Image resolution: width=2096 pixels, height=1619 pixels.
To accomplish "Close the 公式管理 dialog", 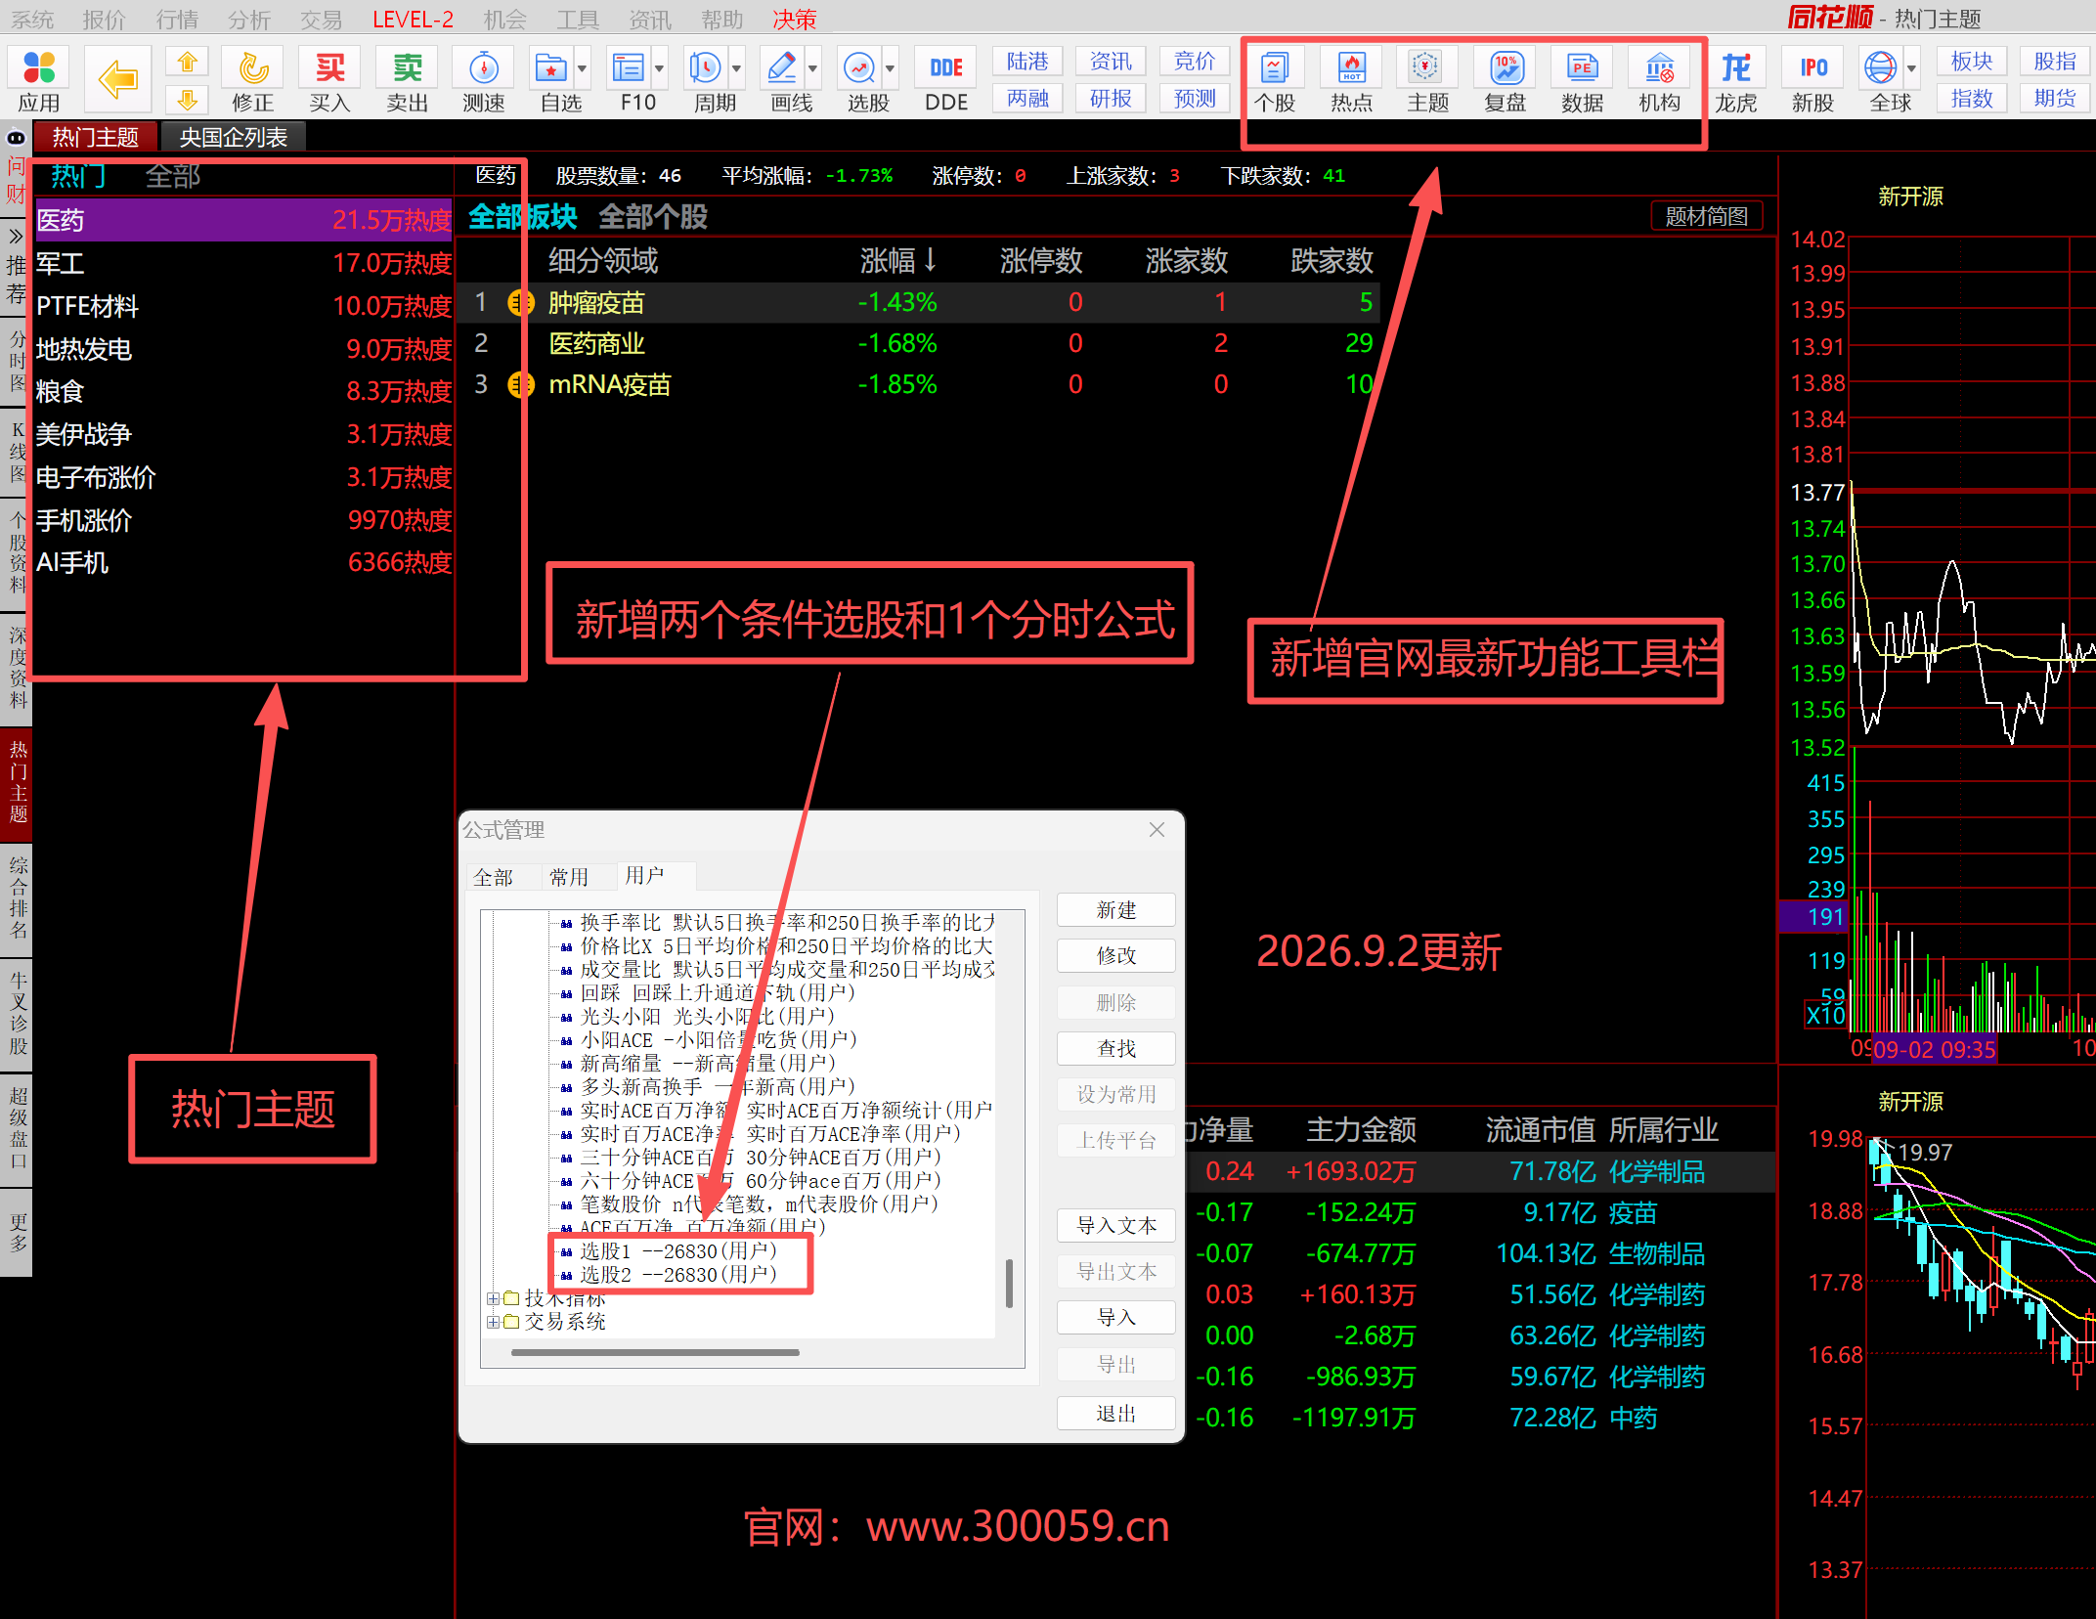I will (1157, 830).
